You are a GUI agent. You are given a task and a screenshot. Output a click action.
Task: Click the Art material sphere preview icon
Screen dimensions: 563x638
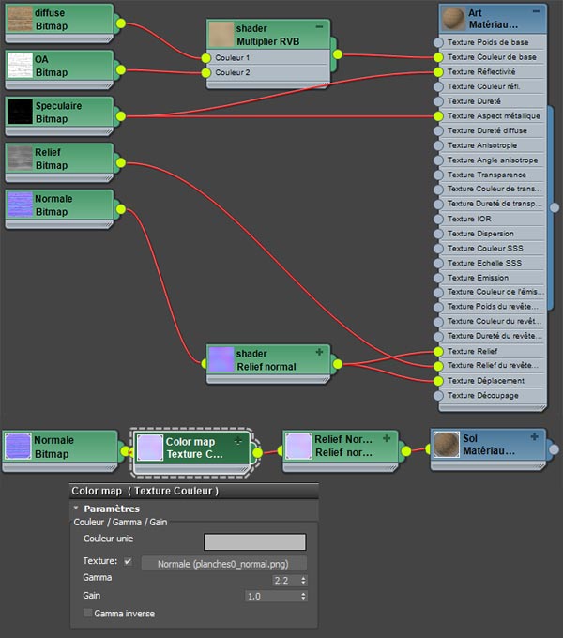point(452,19)
